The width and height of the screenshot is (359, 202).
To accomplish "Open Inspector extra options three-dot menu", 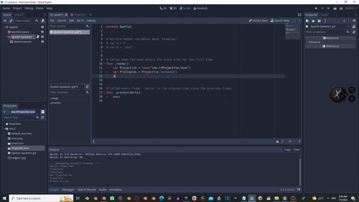I will [325, 21].
